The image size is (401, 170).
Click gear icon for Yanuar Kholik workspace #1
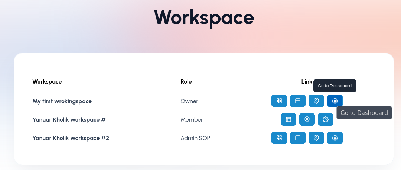tap(326, 119)
